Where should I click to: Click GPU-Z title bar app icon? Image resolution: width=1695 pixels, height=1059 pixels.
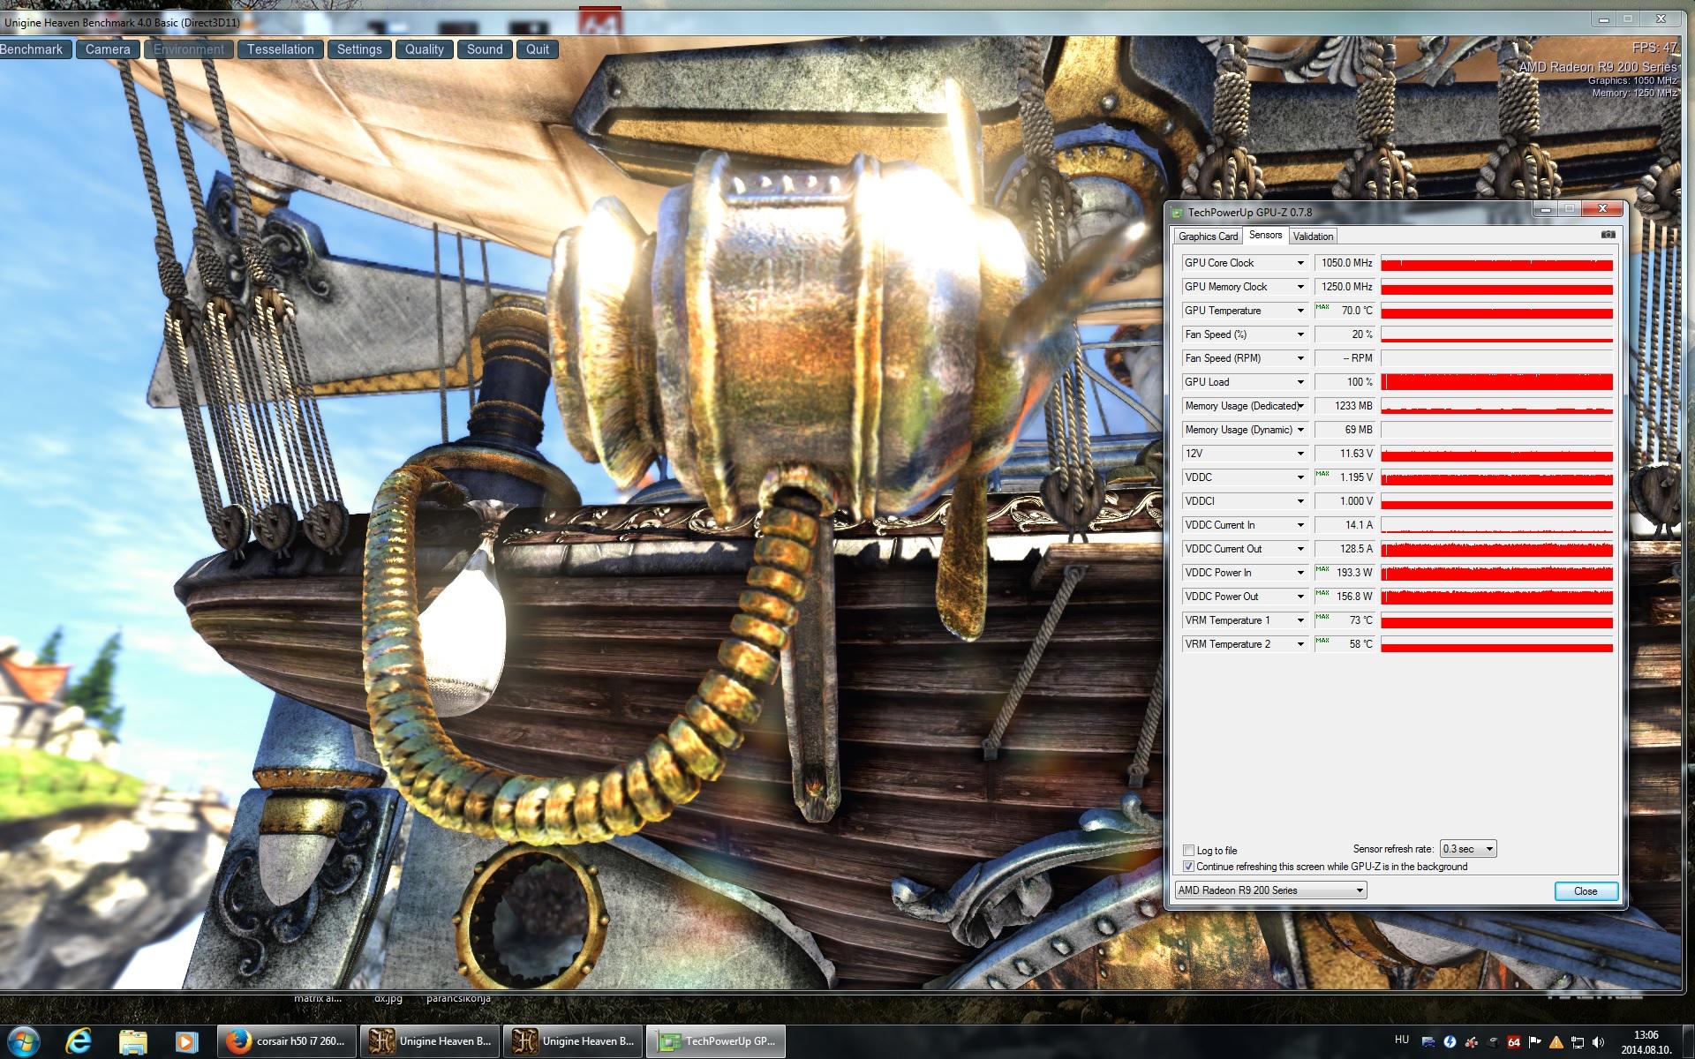(x=1177, y=213)
